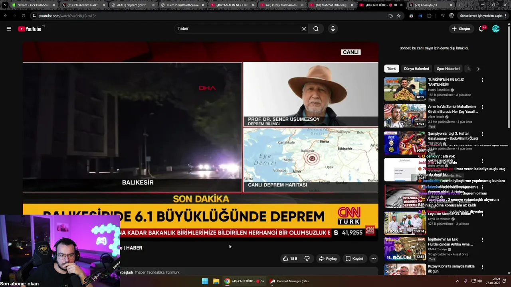Switch to AFAD deprem.gov.tr tab
Image resolution: width=511 pixels, height=287 pixels.
coord(133,5)
